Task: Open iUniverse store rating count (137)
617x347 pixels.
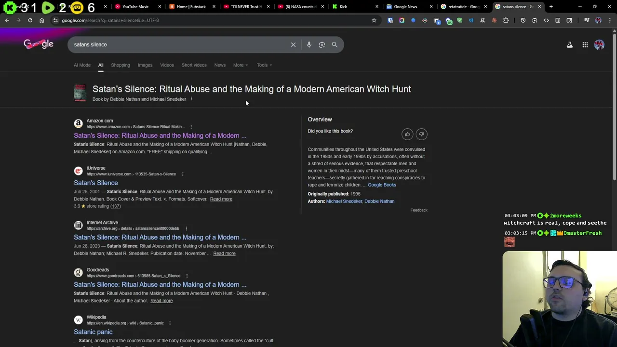Action: click(x=115, y=206)
